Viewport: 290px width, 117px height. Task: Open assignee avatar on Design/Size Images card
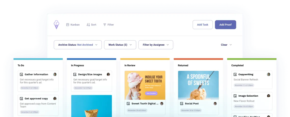pos(108,74)
